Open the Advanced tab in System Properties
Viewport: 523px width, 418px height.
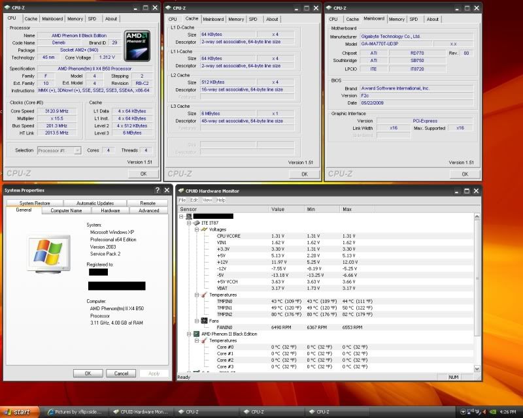coord(149,211)
